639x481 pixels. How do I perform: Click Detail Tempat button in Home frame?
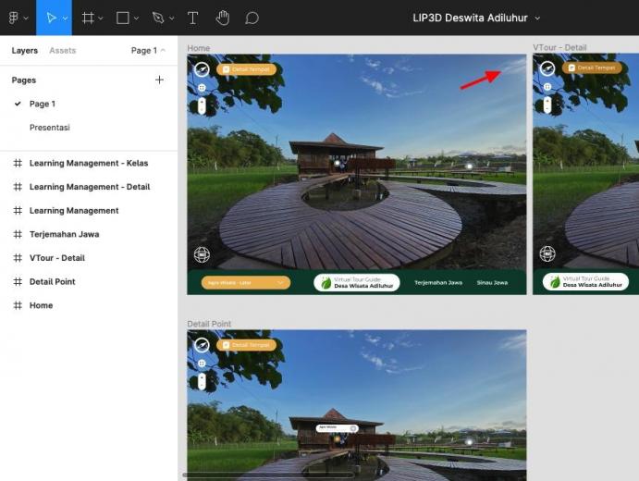tap(247, 69)
